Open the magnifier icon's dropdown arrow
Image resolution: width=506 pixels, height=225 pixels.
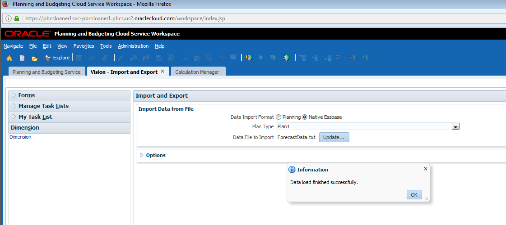coord(344,58)
